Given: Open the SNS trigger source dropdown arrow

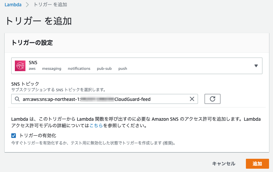Looking at the screenshot, I should [256, 66].
